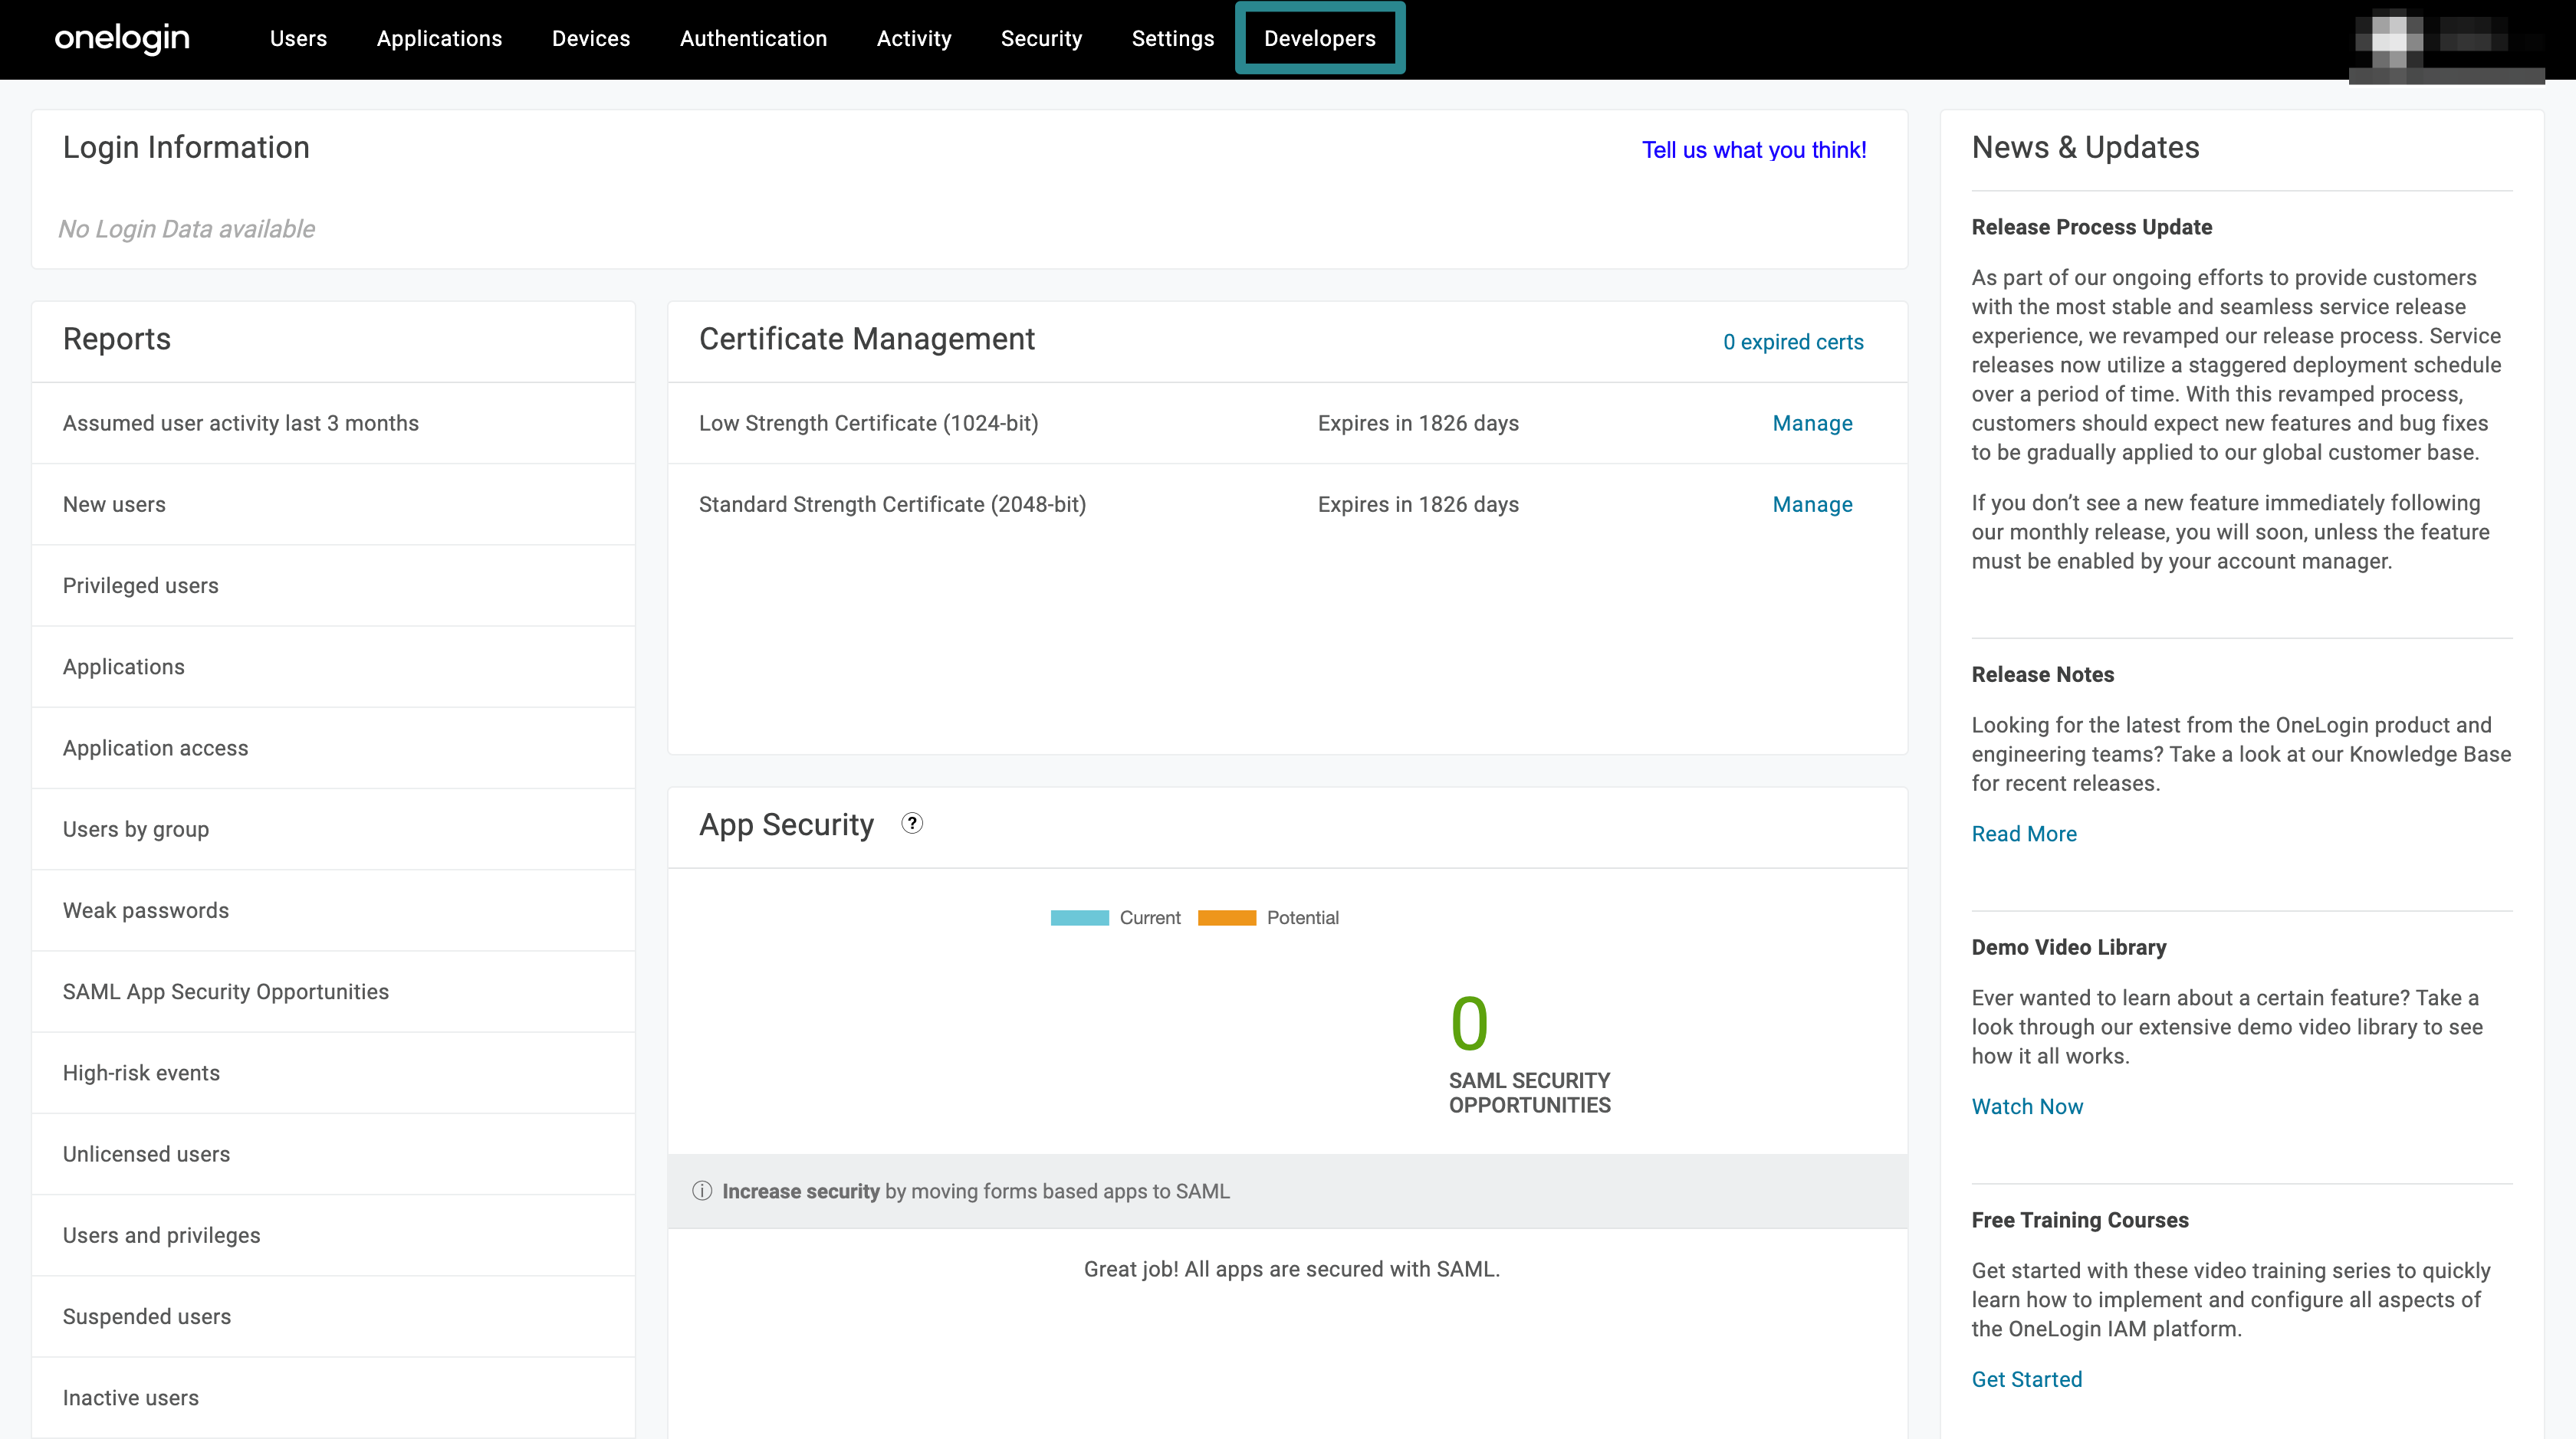Click the Standard Strength Certificate (2048-bit) name
Viewport: 2576px width, 1439px height.
click(892, 503)
